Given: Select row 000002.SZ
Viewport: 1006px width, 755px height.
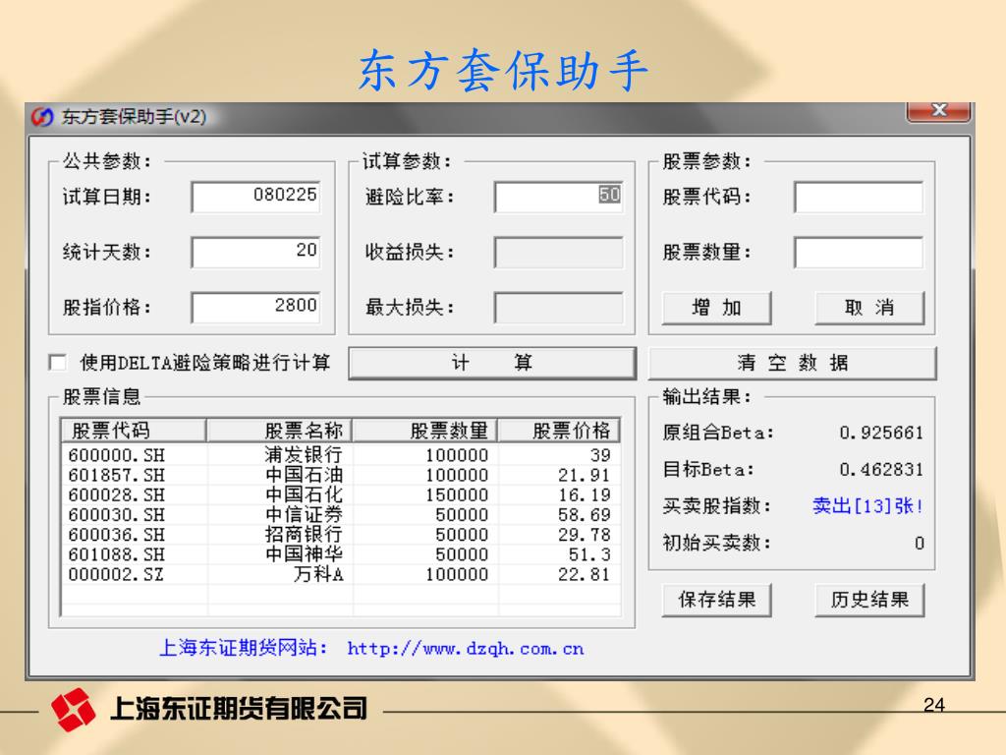Looking at the screenshot, I should [341, 574].
